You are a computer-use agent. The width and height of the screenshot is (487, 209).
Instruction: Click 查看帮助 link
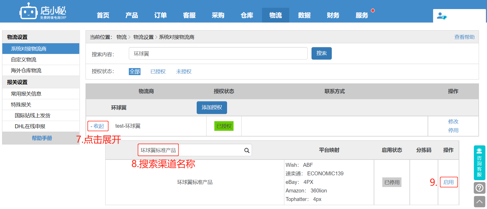[x=464, y=37]
